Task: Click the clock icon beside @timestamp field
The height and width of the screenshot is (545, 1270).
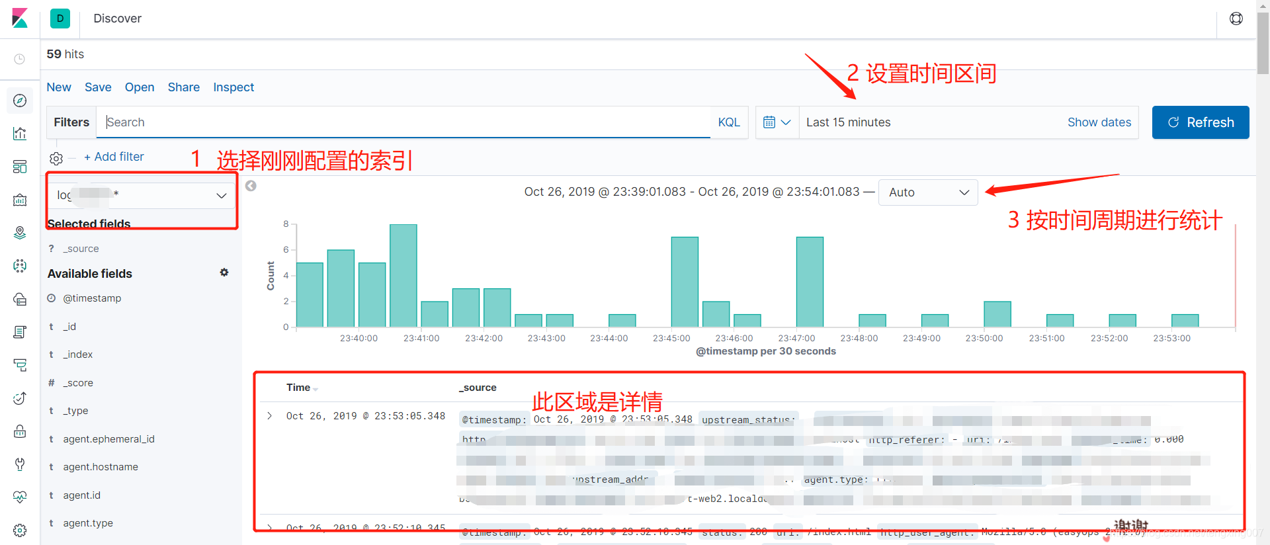Action: pos(52,298)
